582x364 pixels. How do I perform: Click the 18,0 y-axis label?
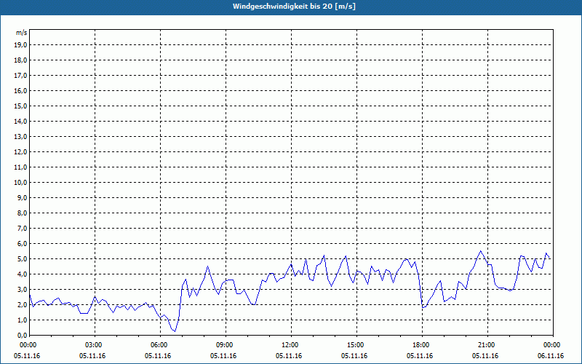(20, 60)
